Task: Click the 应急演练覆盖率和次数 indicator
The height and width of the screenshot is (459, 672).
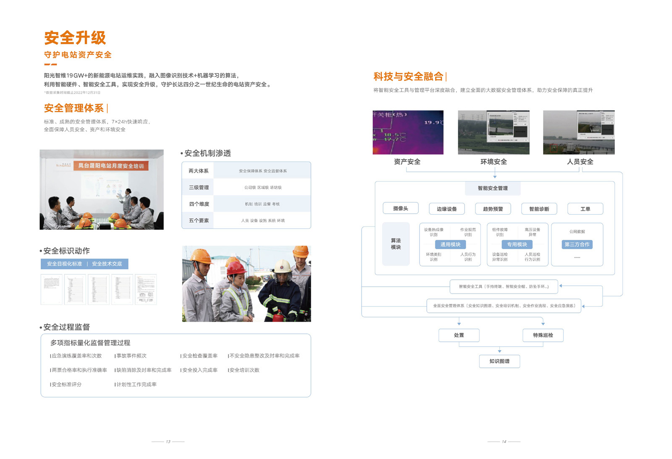Action: [76, 356]
